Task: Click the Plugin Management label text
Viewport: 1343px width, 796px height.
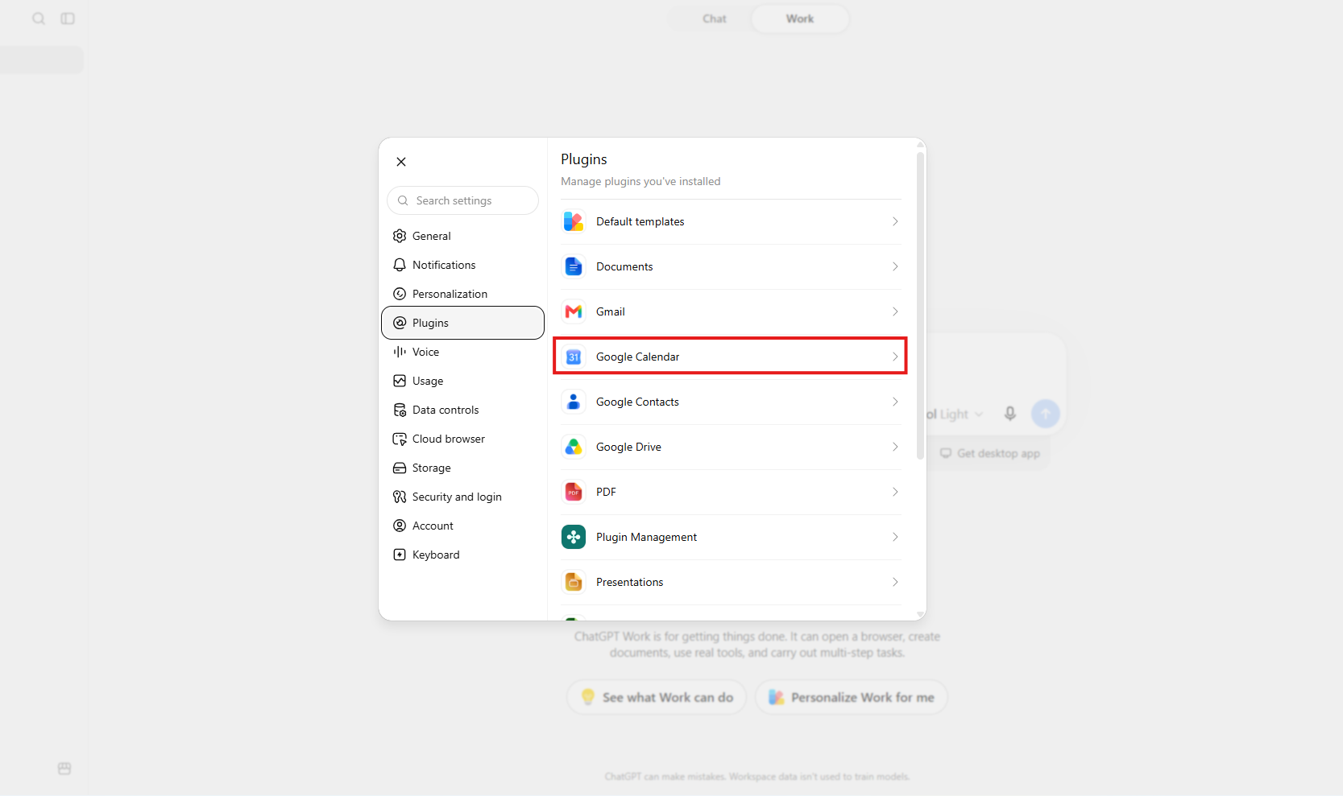Action: [x=646, y=537]
